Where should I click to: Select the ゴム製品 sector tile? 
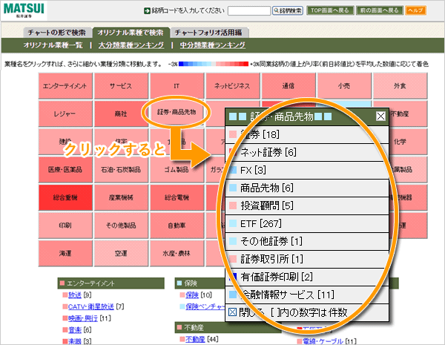click(x=177, y=169)
